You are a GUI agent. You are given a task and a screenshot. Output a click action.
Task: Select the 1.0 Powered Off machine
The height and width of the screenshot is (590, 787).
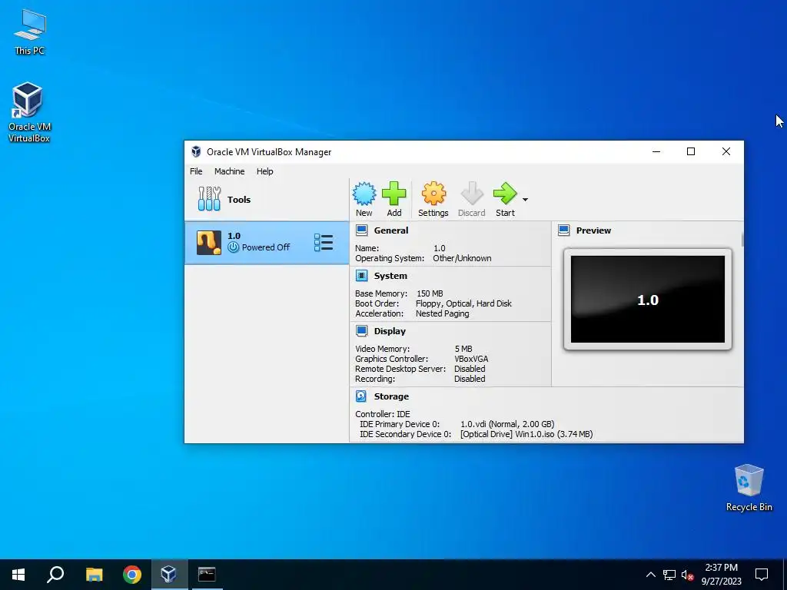pos(267,243)
